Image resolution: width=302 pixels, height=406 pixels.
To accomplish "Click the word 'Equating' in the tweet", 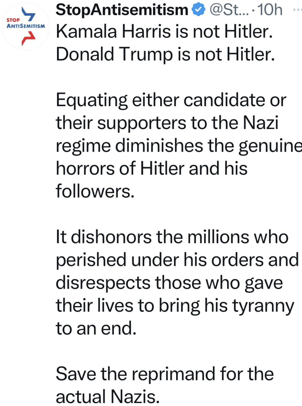I will point(92,100).
